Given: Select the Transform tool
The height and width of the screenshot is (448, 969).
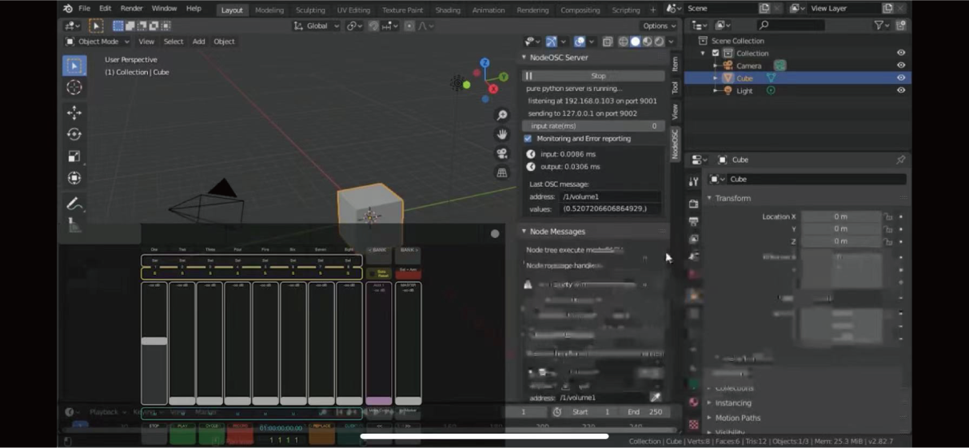Looking at the screenshot, I should pyautogui.click(x=74, y=178).
